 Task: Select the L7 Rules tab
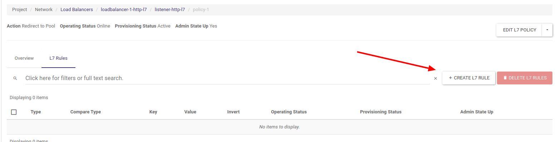point(59,58)
